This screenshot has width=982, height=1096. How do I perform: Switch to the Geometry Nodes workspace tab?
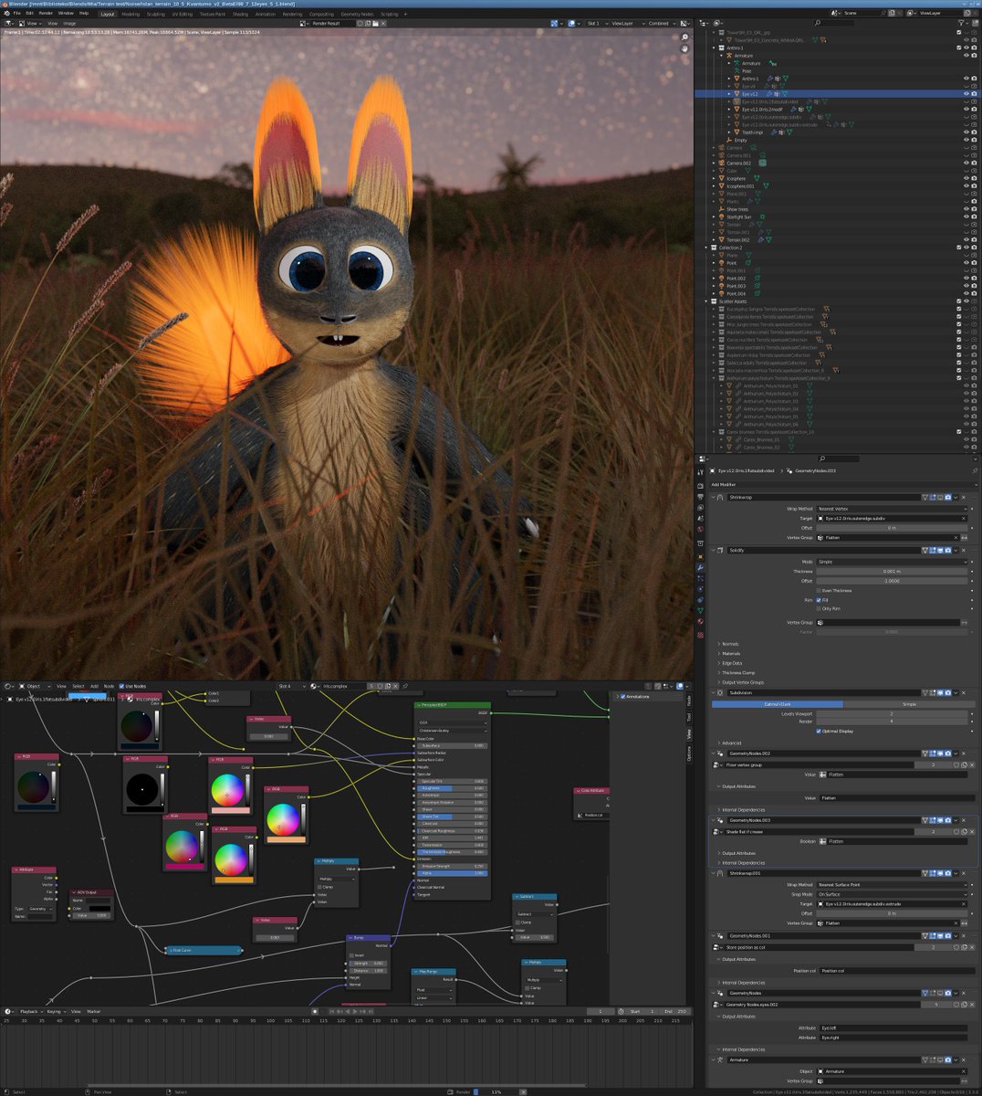357,14
